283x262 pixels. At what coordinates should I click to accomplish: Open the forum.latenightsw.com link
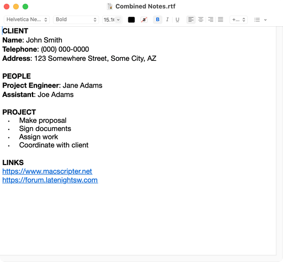click(50, 180)
